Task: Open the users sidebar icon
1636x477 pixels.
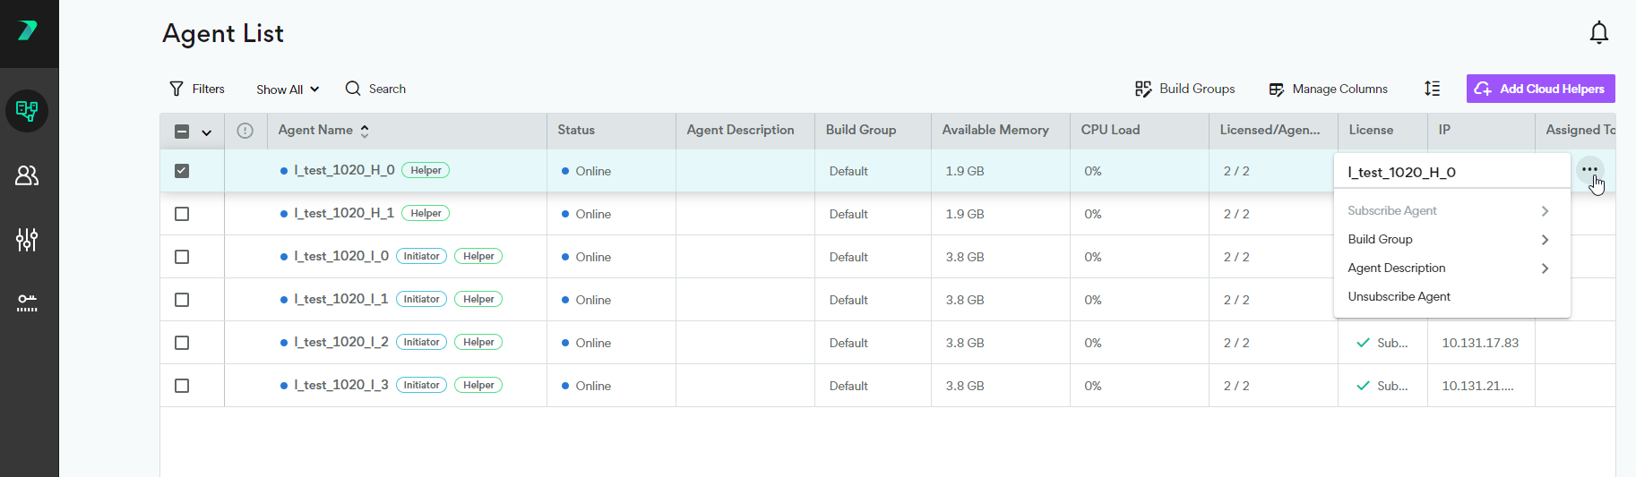Action: [27, 175]
